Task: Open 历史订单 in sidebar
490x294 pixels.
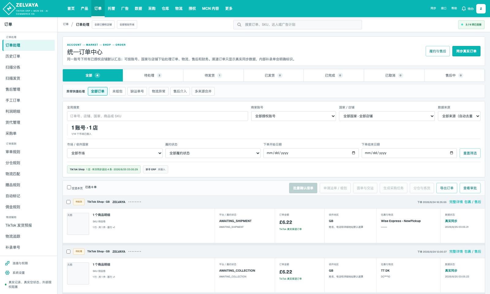Action: 28,56
